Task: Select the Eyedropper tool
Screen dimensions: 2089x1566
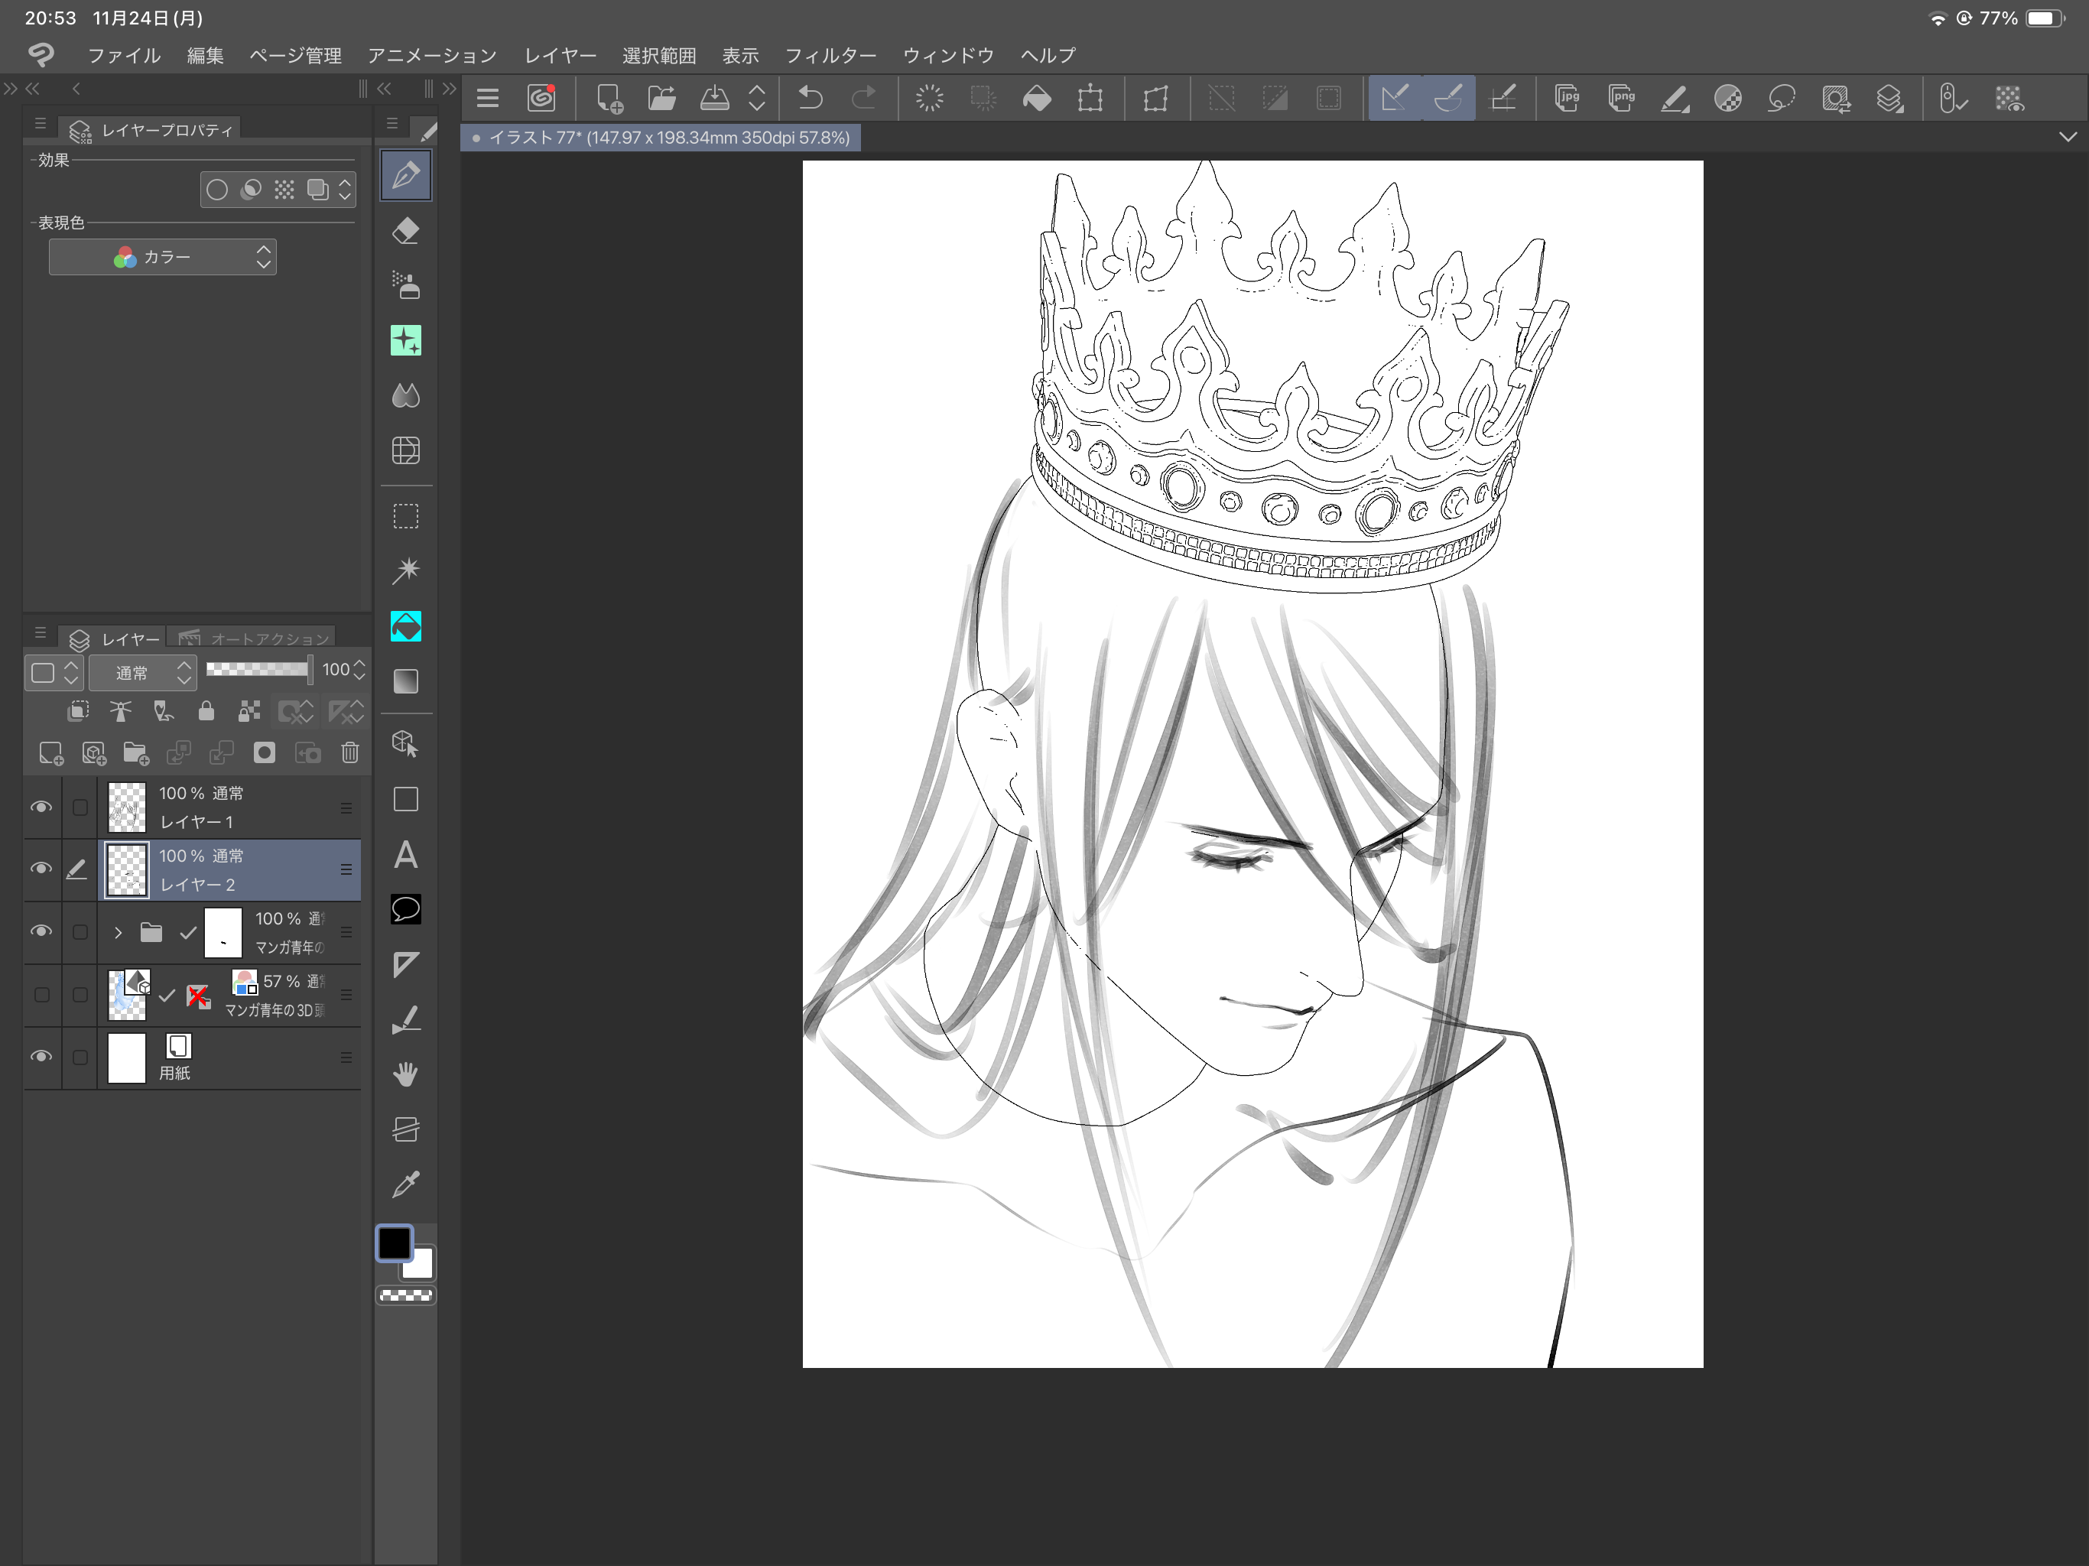Action: pyautogui.click(x=406, y=1184)
